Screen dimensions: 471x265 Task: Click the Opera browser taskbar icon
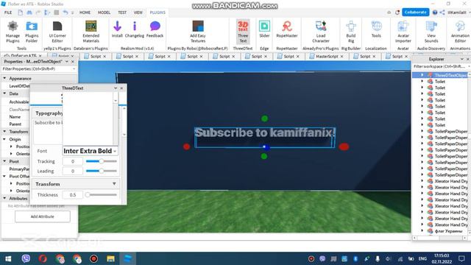(x=43, y=258)
